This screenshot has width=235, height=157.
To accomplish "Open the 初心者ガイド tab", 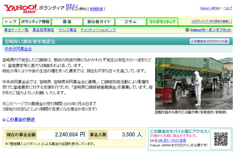I will coord(99,22).
